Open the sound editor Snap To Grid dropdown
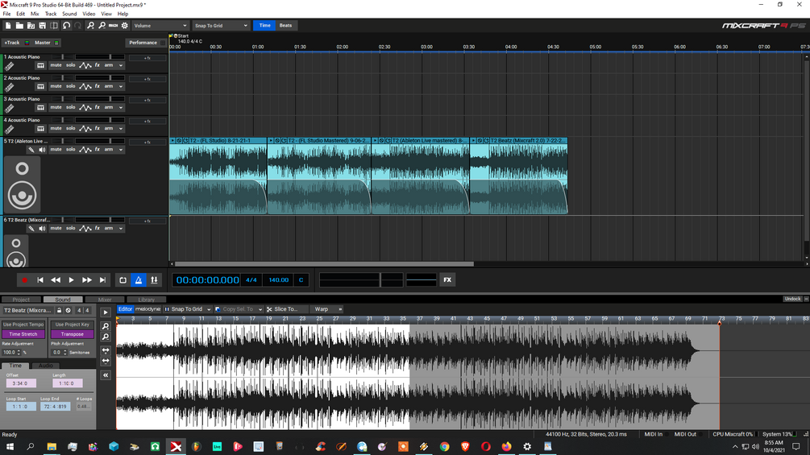 point(188,309)
